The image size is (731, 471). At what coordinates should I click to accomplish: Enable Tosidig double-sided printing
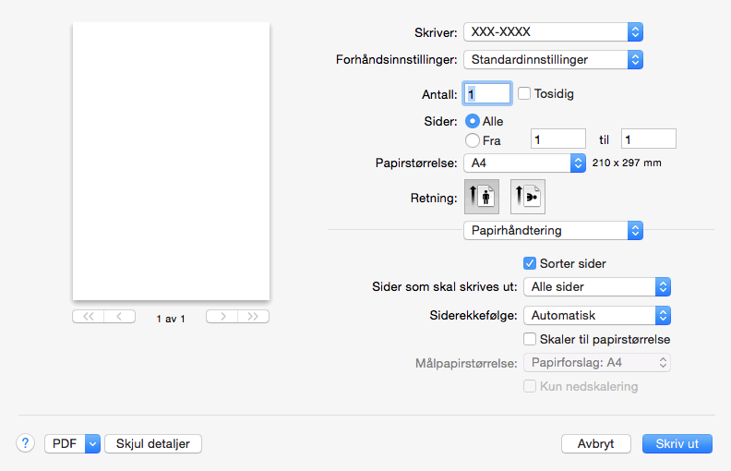coord(524,93)
